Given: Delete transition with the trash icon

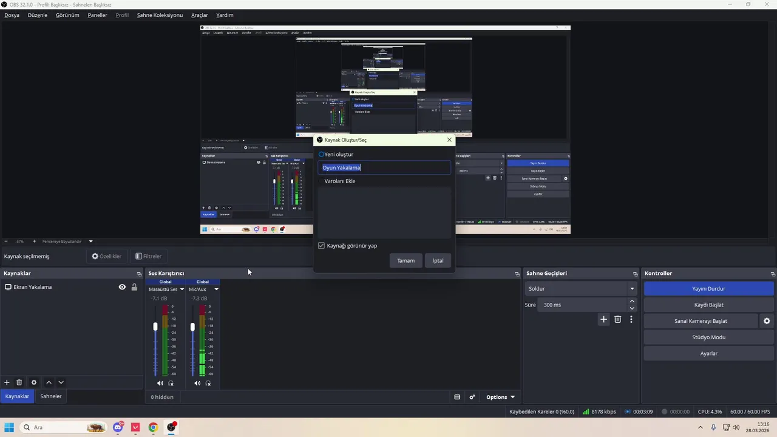Looking at the screenshot, I should [x=617, y=319].
